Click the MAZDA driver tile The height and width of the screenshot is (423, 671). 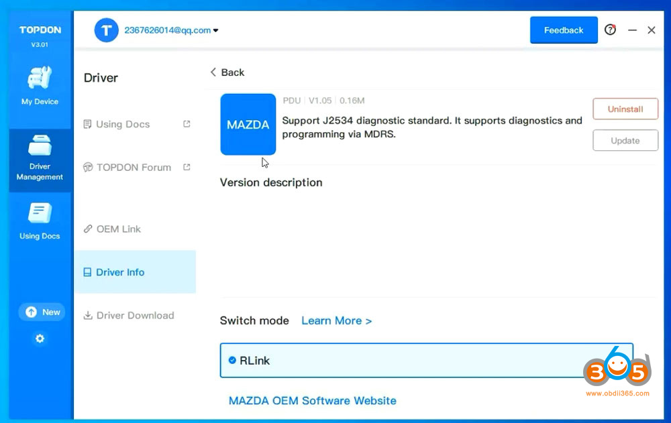[x=248, y=125]
